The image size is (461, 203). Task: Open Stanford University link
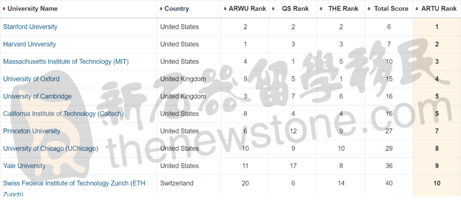click(x=30, y=27)
